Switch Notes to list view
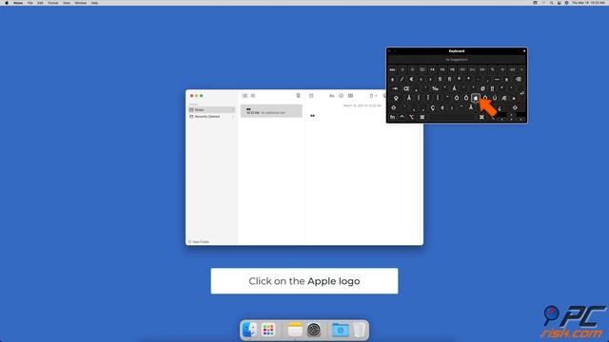The image size is (609, 342). pos(245,95)
